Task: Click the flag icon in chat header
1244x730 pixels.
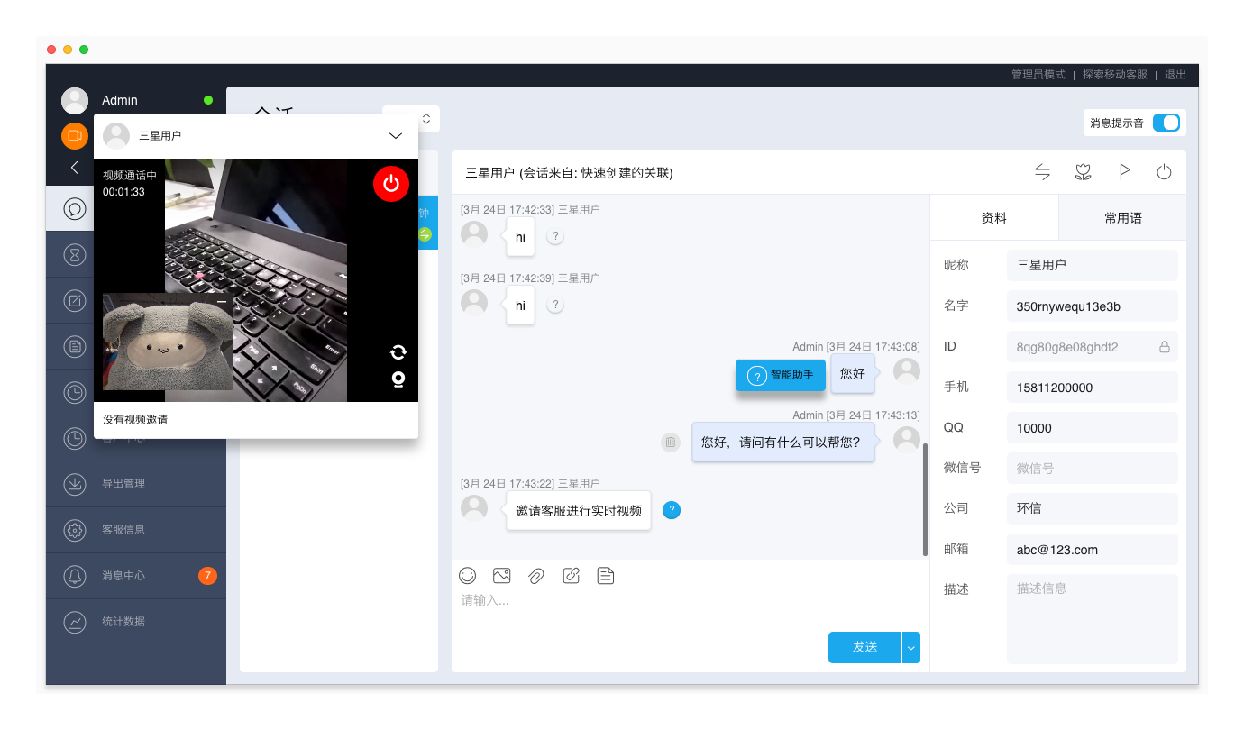Action: (1124, 172)
